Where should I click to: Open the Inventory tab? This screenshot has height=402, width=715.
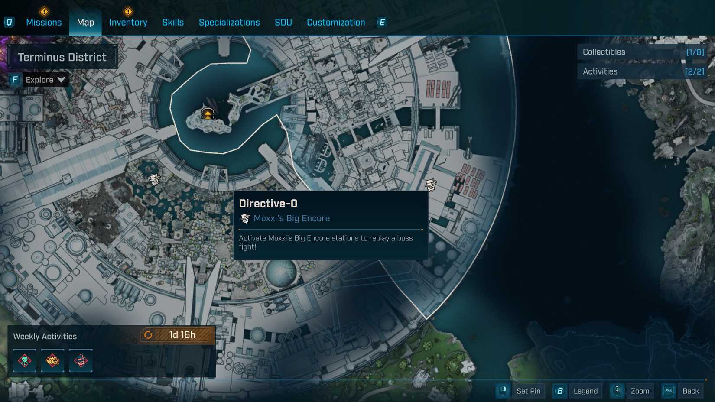(128, 23)
